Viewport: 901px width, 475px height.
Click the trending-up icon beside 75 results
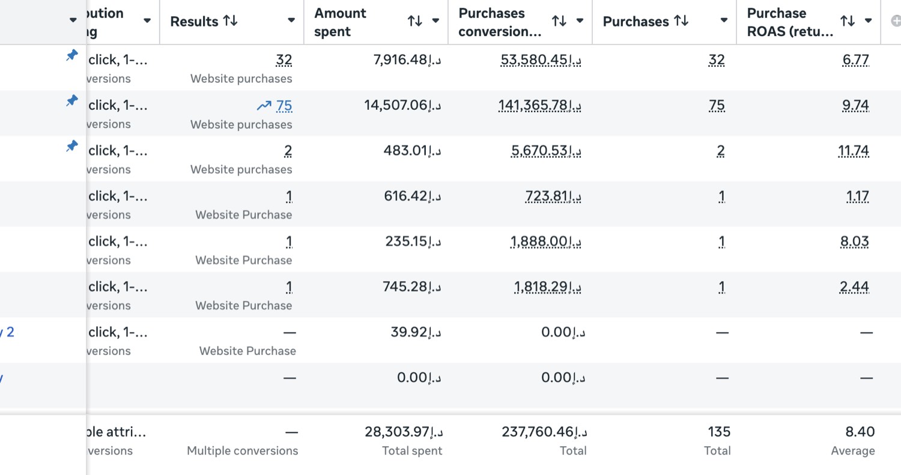click(x=264, y=106)
